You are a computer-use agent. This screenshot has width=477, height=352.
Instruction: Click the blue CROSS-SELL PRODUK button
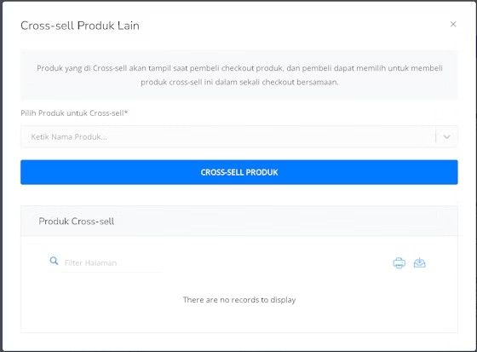click(x=239, y=172)
